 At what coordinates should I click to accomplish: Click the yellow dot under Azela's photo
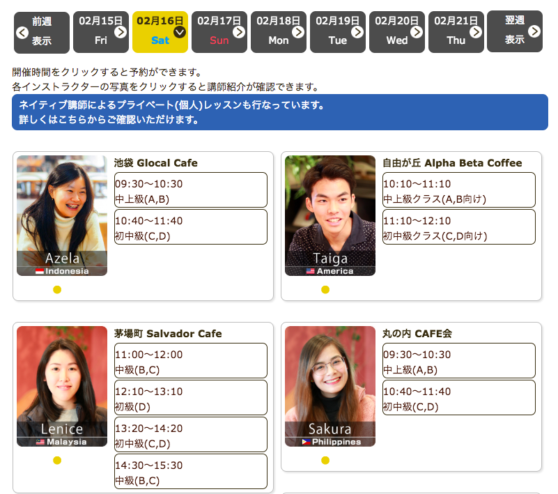click(x=57, y=290)
